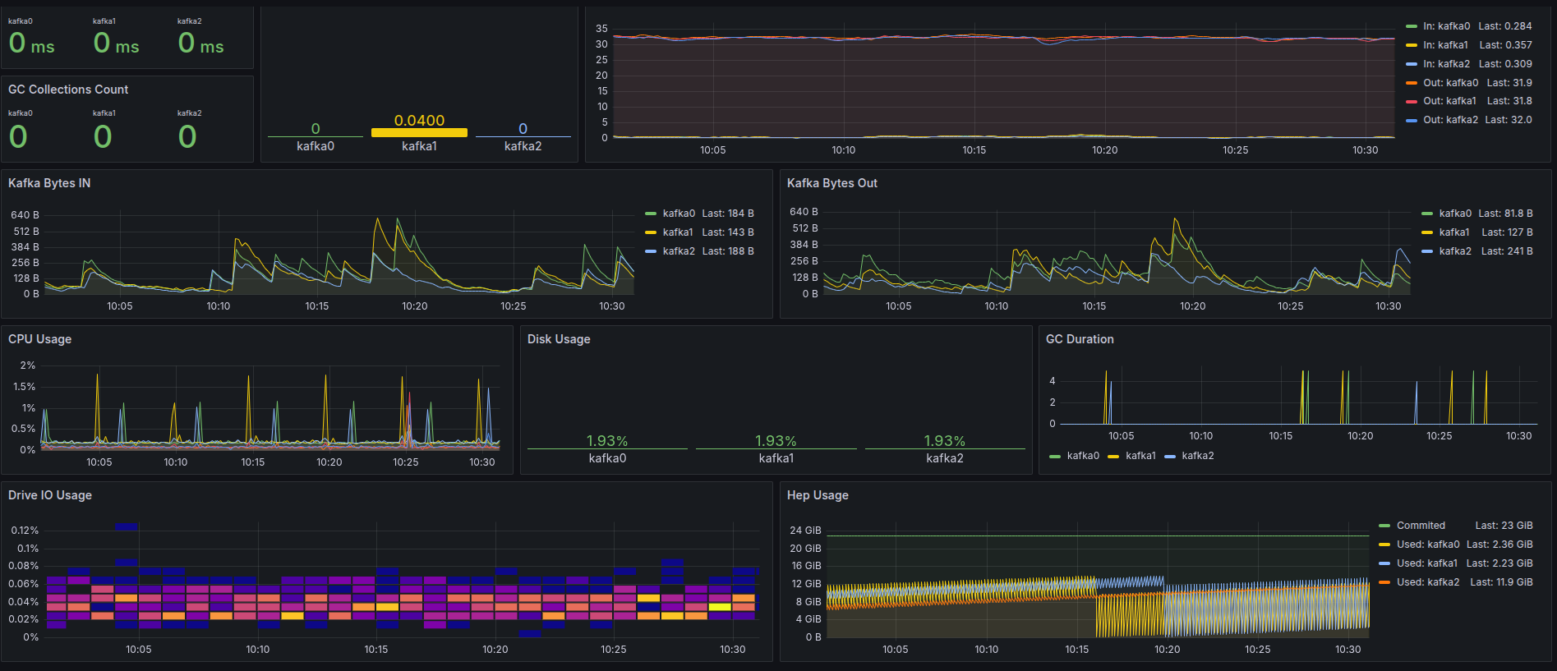Click 'Last: 31.9' next to Out: kafka0
This screenshot has height=671, width=1557.
pyautogui.click(x=1509, y=83)
